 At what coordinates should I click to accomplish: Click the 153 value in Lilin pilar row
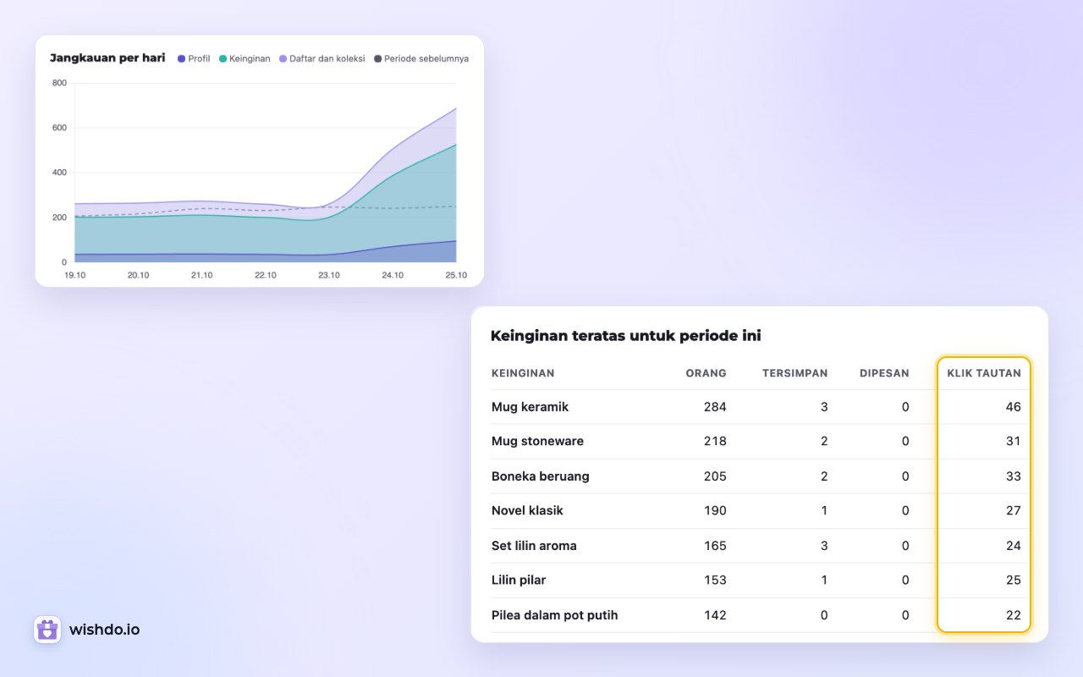[x=715, y=581]
